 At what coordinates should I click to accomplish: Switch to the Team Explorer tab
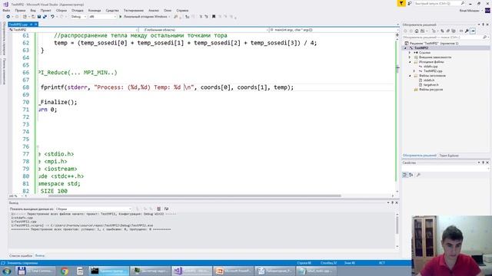click(x=449, y=156)
